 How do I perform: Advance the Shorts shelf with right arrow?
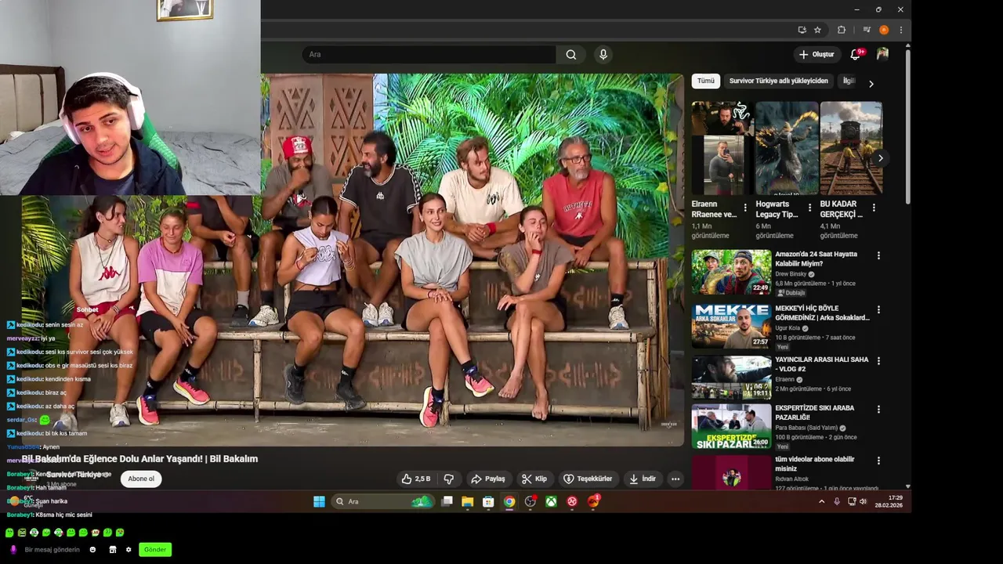pyautogui.click(x=881, y=158)
